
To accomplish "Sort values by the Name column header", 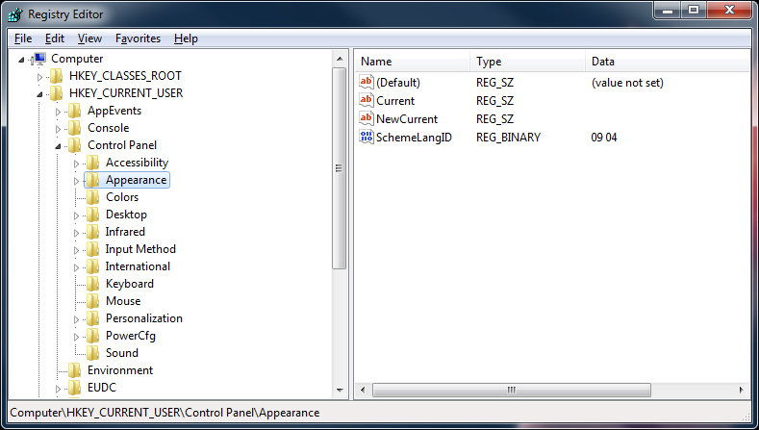I will click(x=413, y=62).
